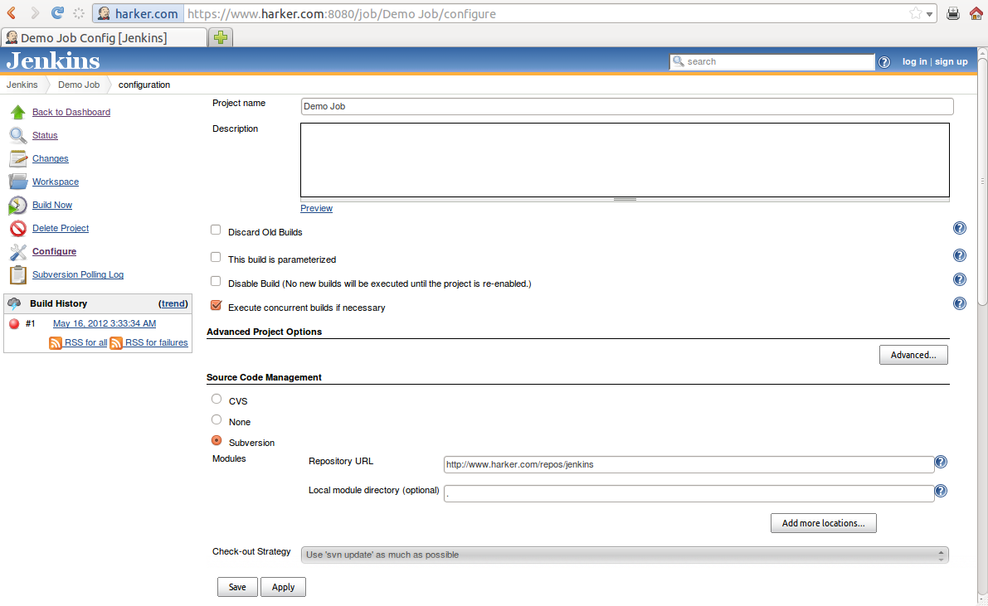Image resolution: width=988 pixels, height=606 pixels.
Task: Open the description Preview link
Action: (316, 209)
